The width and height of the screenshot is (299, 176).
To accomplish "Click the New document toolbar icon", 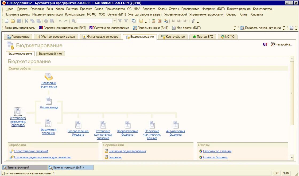I will pyautogui.click(x=7, y=21).
